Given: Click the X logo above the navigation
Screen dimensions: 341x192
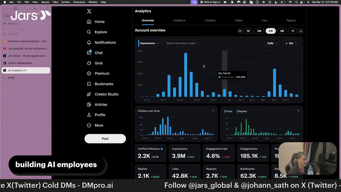Looking at the screenshot, I should click(89, 11).
